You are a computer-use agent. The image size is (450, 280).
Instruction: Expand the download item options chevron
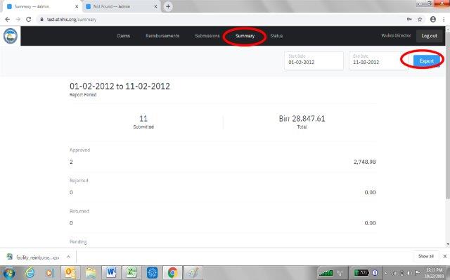(x=68, y=257)
